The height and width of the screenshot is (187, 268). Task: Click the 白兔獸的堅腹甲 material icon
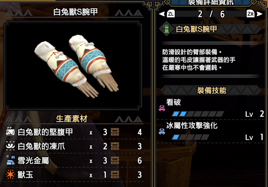tap(10, 132)
